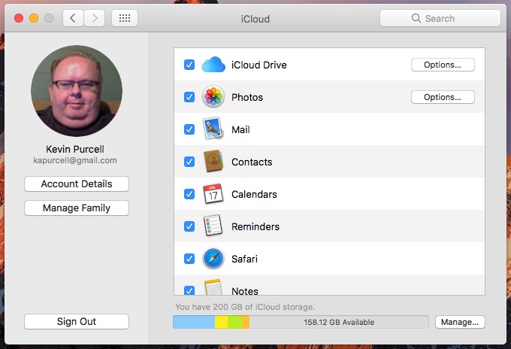Screen dimensions: 511x349
Task: Click the Safari compass icon
Action: click(213, 258)
